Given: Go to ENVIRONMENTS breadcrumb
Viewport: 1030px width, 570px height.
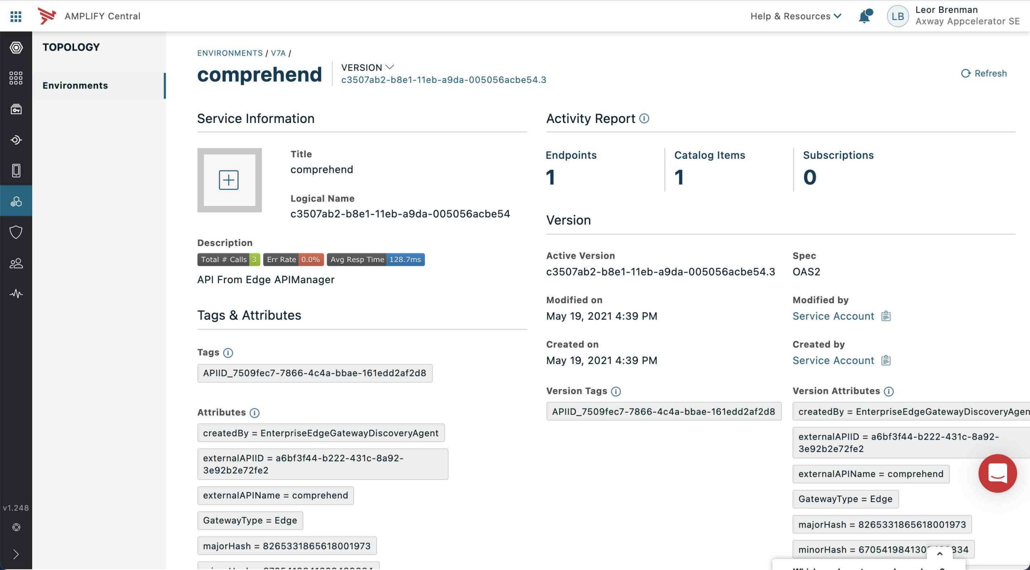Looking at the screenshot, I should point(230,53).
